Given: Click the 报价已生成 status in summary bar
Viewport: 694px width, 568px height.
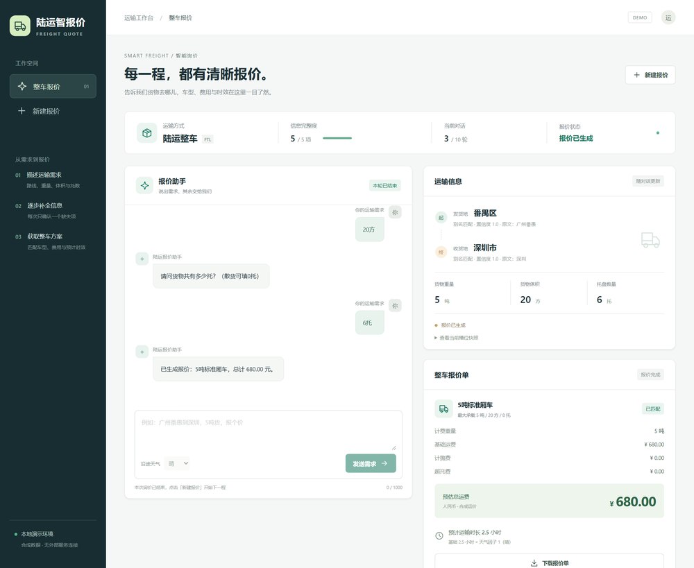Looking at the screenshot, I should [x=576, y=139].
